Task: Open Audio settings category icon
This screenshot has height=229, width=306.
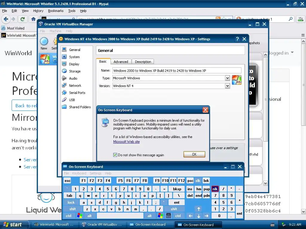Action: pos(64,78)
